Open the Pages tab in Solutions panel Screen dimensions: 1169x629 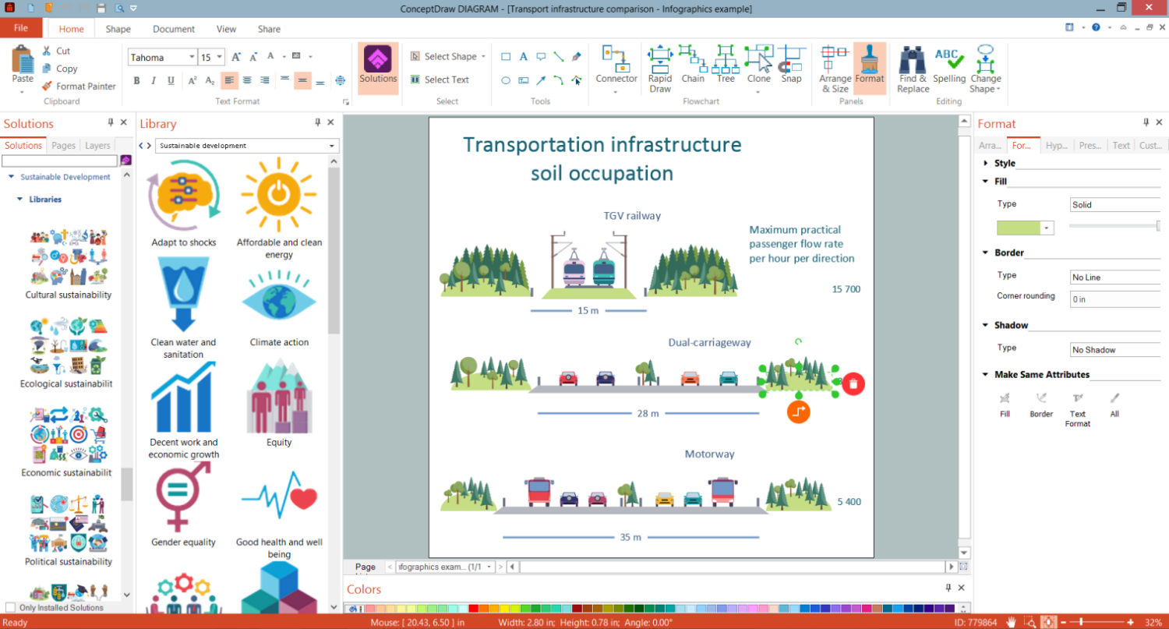pos(63,145)
